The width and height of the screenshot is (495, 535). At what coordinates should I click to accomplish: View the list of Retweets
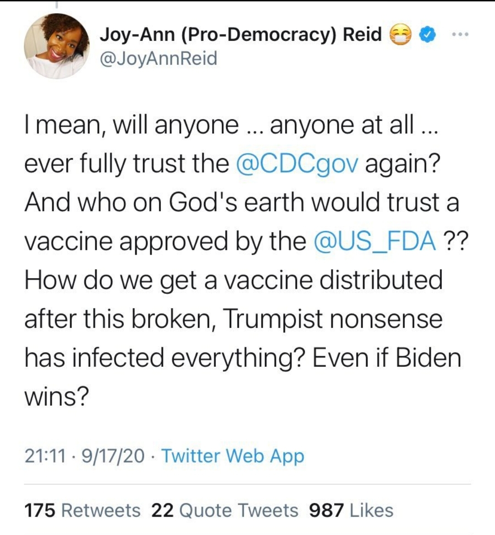(101, 510)
